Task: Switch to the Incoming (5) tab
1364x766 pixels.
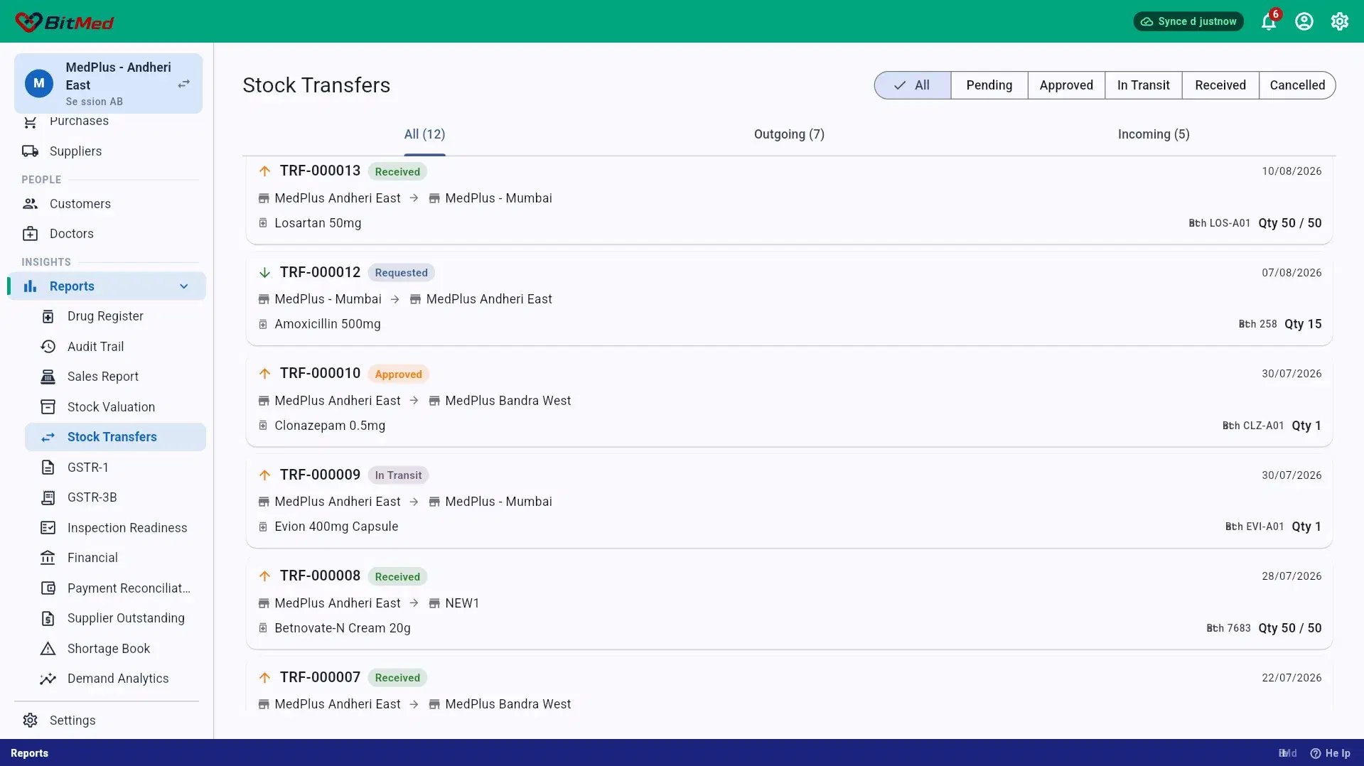Action: pos(1154,134)
